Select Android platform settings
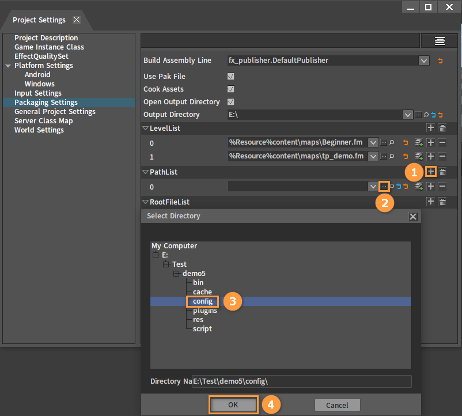 click(37, 74)
